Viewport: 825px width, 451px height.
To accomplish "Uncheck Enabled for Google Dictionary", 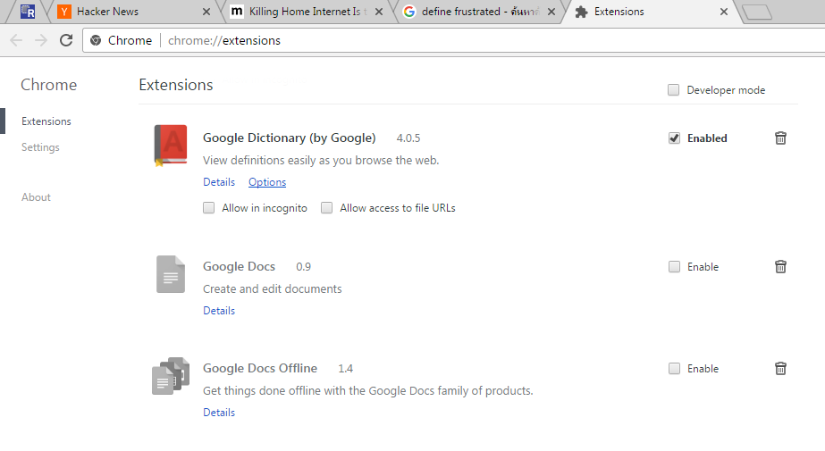I will pos(674,138).
